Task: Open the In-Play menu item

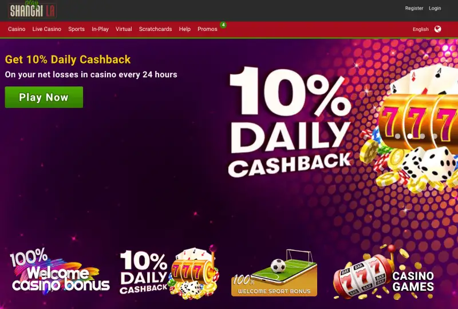Action: [100, 29]
